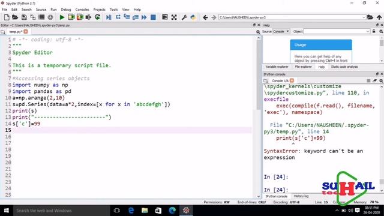The width and height of the screenshot is (384, 216).
Task: Run cell and advance icon
Action: click(x=80, y=17)
